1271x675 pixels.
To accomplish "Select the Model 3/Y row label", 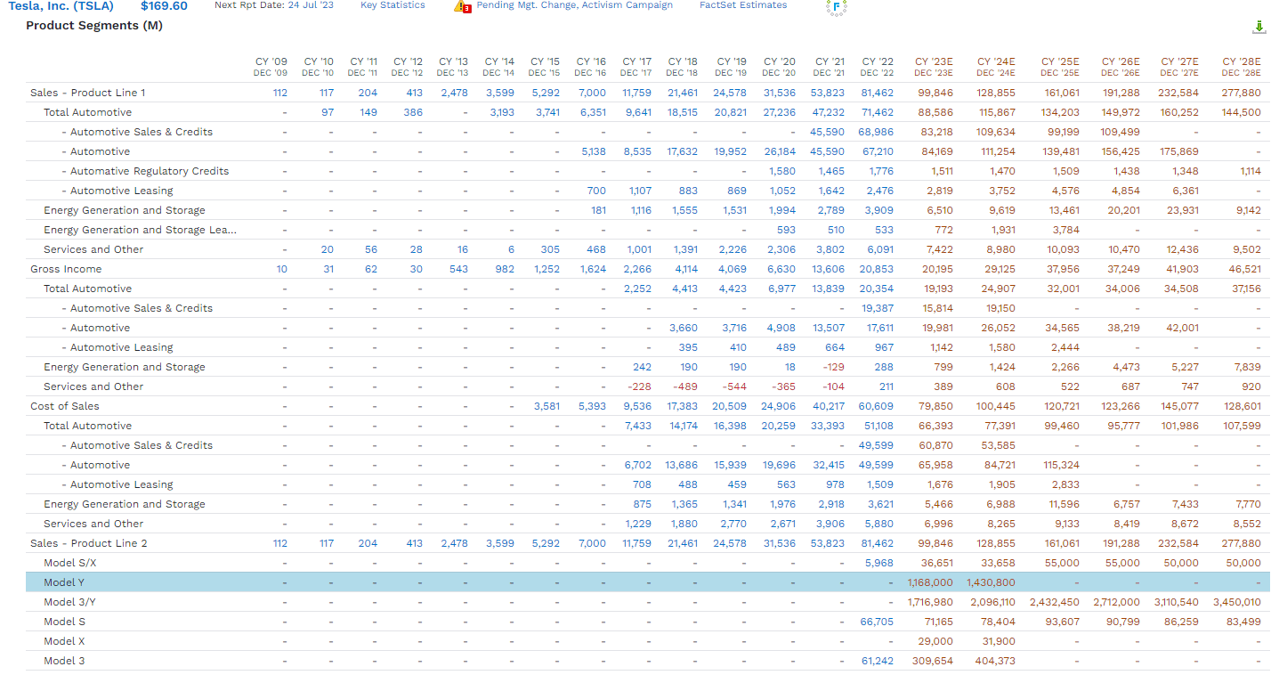I will coord(69,602).
